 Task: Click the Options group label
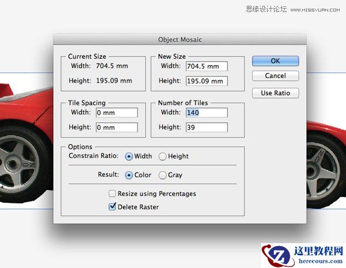click(80, 147)
